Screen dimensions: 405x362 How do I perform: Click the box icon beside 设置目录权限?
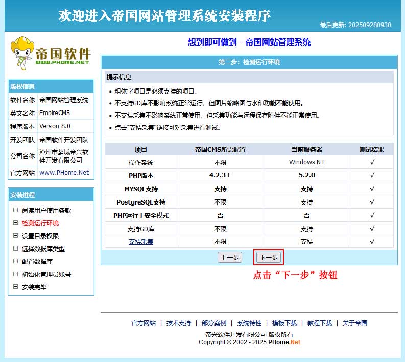[16, 236]
